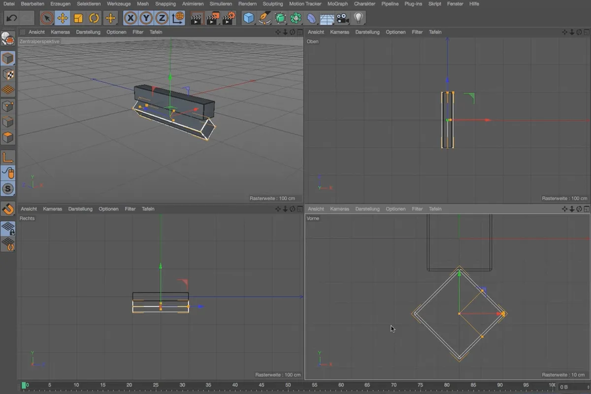
Task: Toggle Enable Axis mode L-shaped icon
Action: (8, 158)
